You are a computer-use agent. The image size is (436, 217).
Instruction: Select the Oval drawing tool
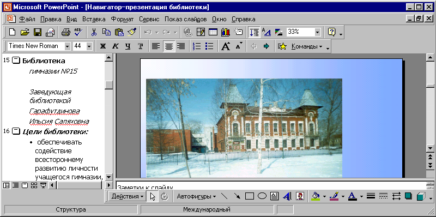pos(262,196)
